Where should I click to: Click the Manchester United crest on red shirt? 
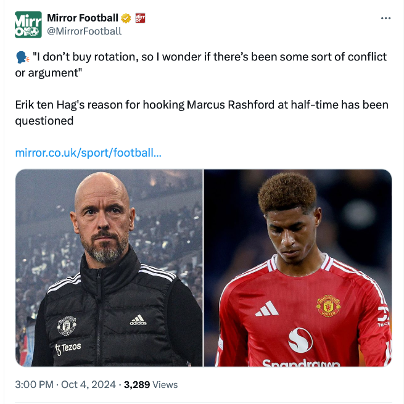328,305
